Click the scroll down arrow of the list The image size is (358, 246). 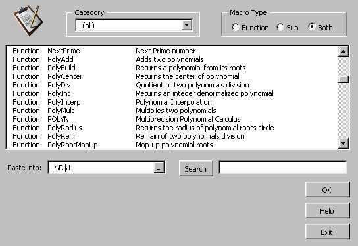(343, 143)
